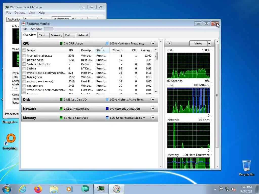Check the svchost.exe (secsvcs) checkbox
This screenshot has width=259, height=194.
click(24, 81)
